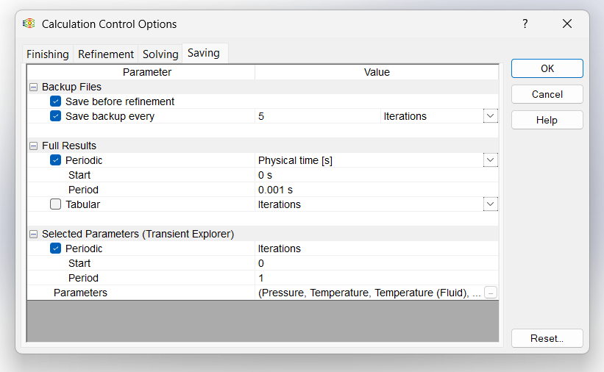
Task: Open the Tabular Iterations dropdown
Action: pos(491,204)
